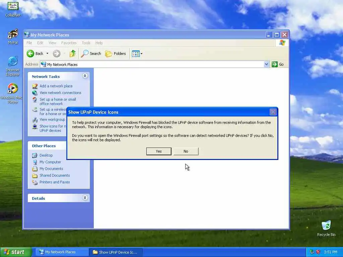The image size is (343, 257).
Task: Close the Show UPnP Device Icons dialog
Action: (273, 112)
